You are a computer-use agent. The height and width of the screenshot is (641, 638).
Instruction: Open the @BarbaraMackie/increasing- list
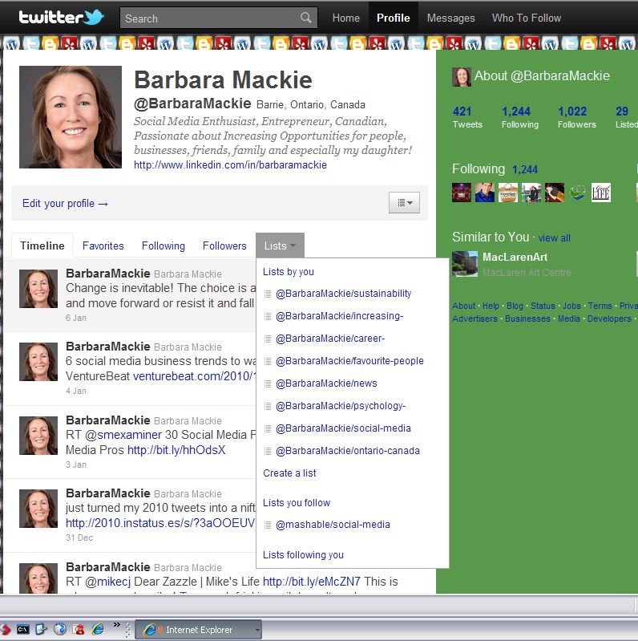click(339, 316)
